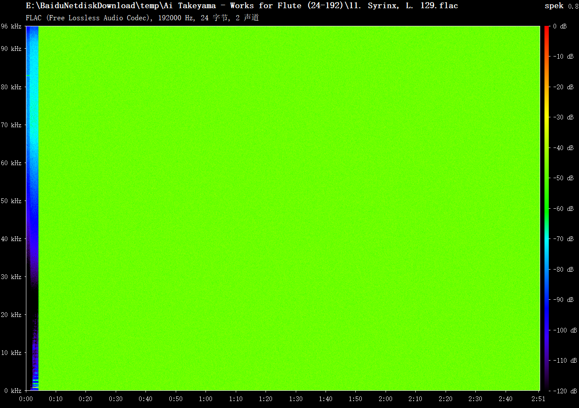This screenshot has width=579, height=408.
Task: Click the 0 dB scale label
Action: pos(560,26)
